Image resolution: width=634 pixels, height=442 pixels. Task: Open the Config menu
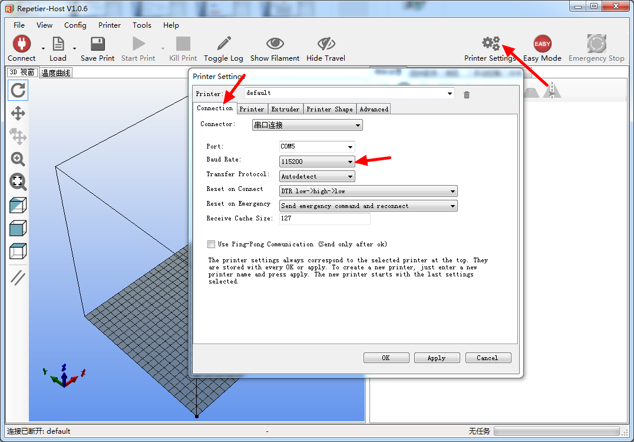click(x=75, y=25)
